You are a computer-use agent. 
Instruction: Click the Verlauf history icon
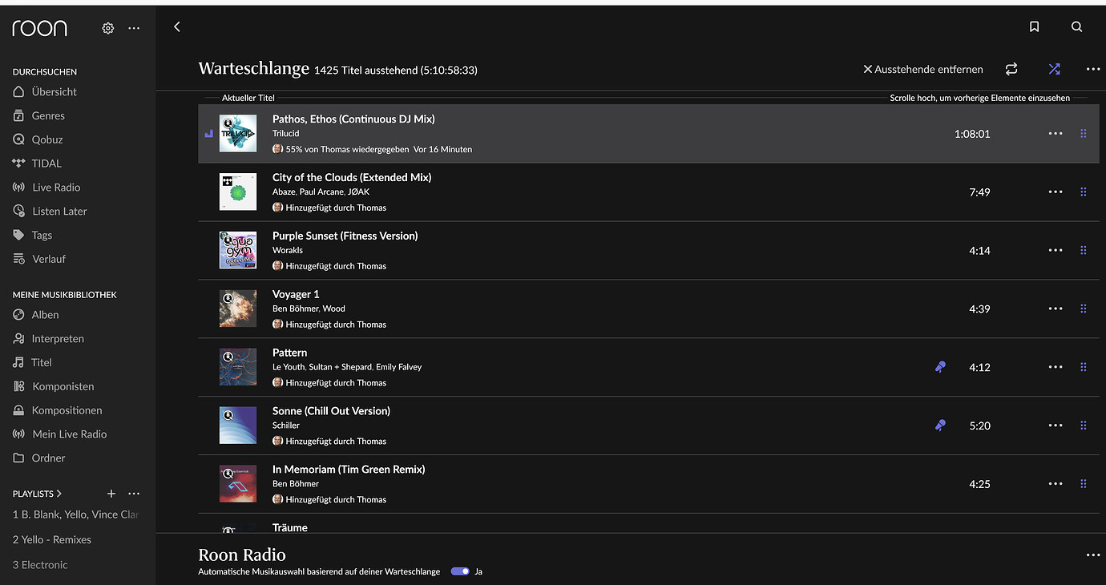click(18, 259)
